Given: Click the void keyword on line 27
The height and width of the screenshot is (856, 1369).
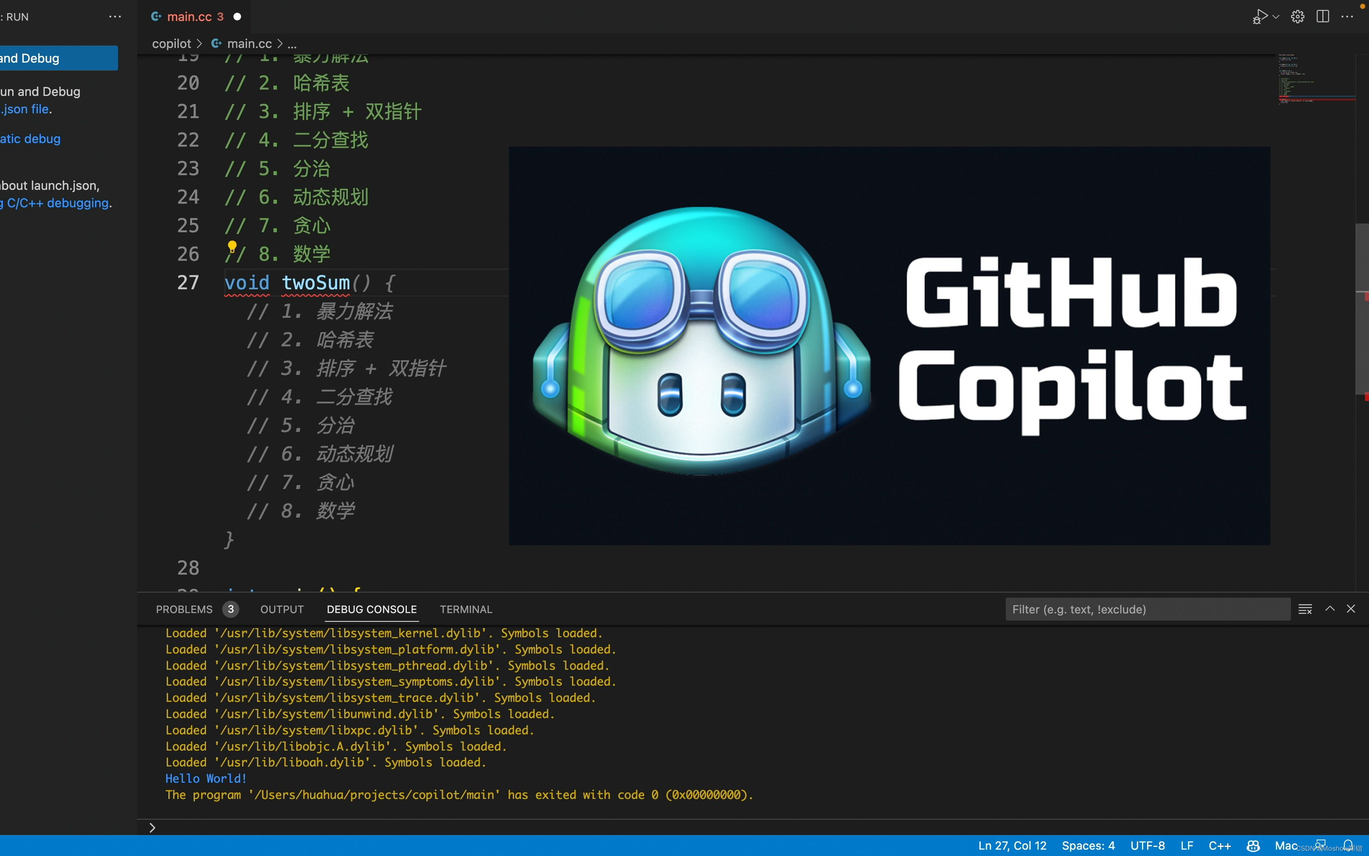Looking at the screenshot, I should coord(247,283).
